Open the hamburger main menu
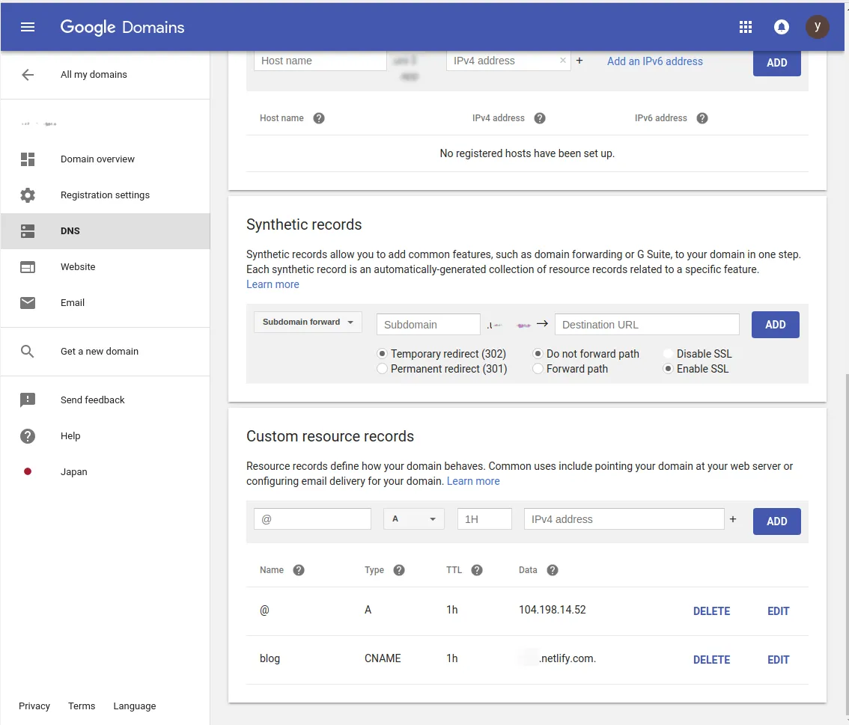The width and height of the screenshot is (849, 725). pyautogui.click(x=28, y=27)
